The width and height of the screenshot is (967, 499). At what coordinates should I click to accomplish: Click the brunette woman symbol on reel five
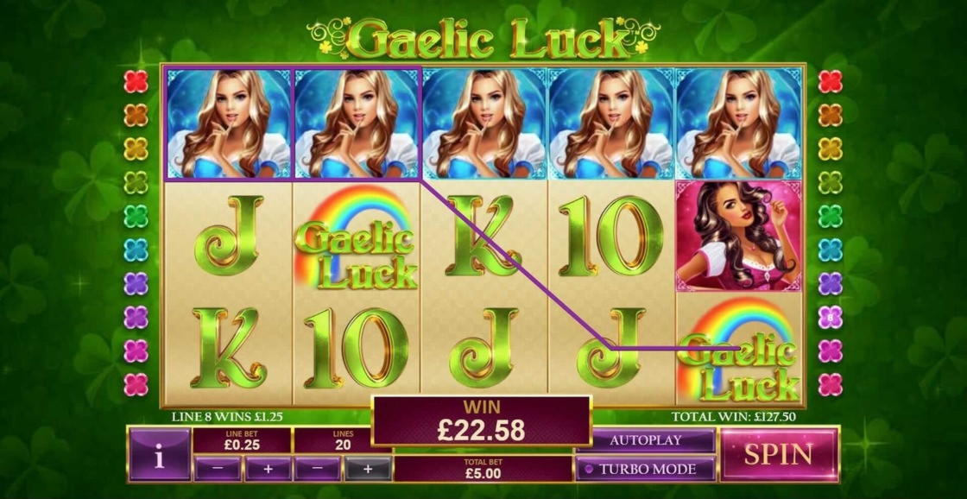(x=739, y=237)
